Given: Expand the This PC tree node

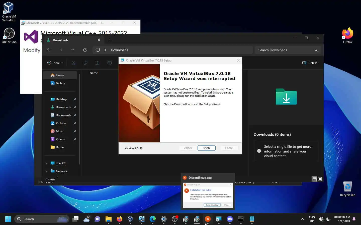Looking at the screenshot, I should (46, 163).
